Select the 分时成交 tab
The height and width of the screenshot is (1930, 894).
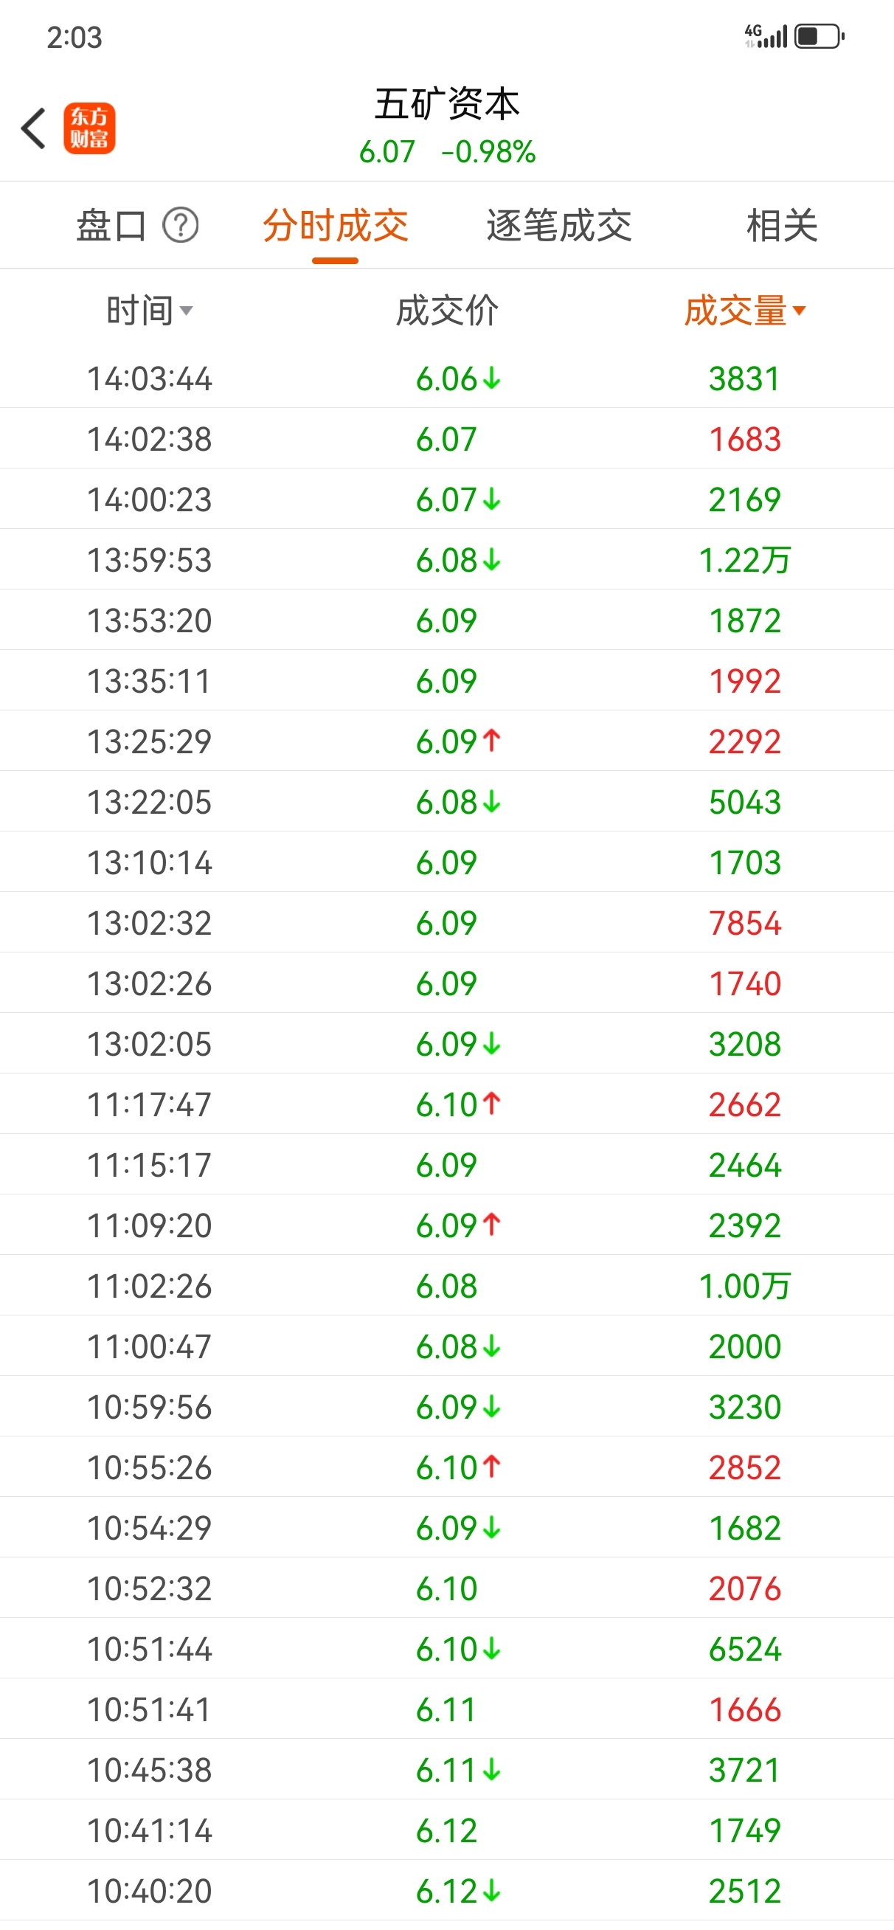pos(335,226)
